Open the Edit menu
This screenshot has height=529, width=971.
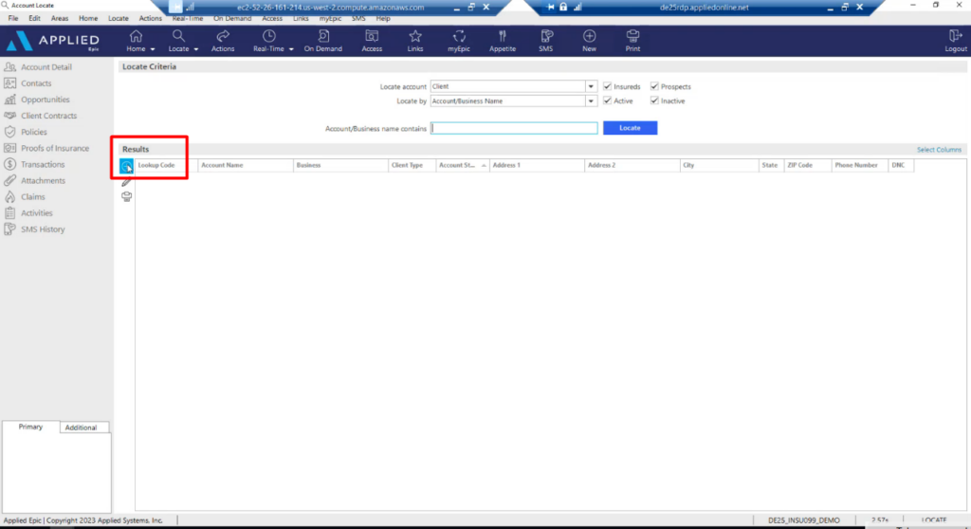tap(35, 19)
